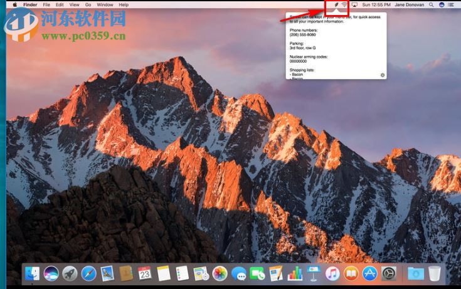Open the gear settings in the note popup

[x=382, y=75]
